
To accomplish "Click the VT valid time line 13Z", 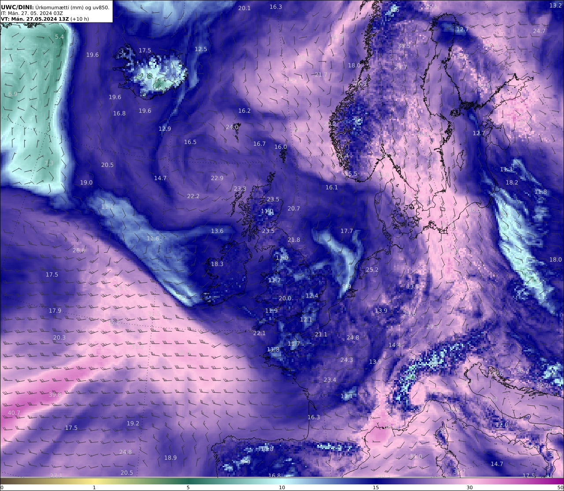I will click(45, 19).
